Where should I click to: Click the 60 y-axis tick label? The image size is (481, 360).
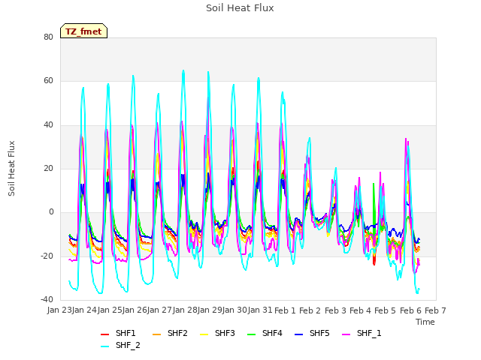click(x=48, y=81)
